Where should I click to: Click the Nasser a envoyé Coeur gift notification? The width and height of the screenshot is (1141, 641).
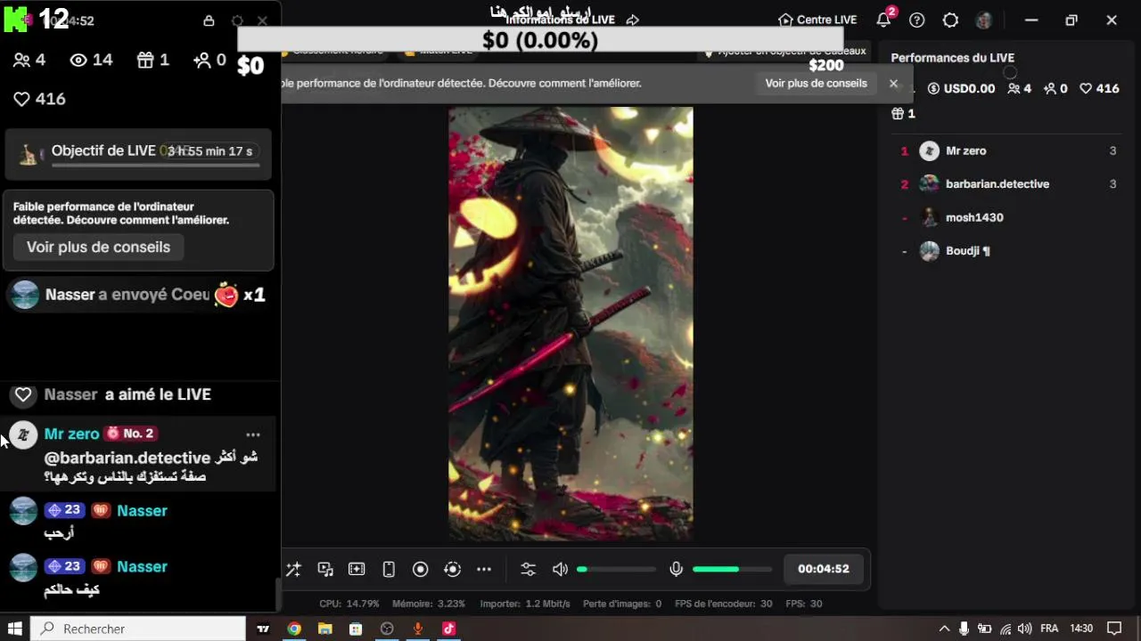point(138,295)
